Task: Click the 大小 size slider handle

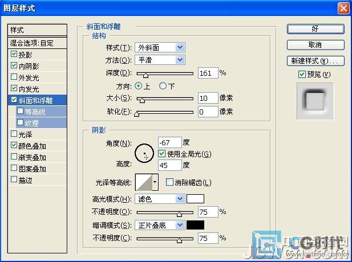Action: (x=142, y=100)
